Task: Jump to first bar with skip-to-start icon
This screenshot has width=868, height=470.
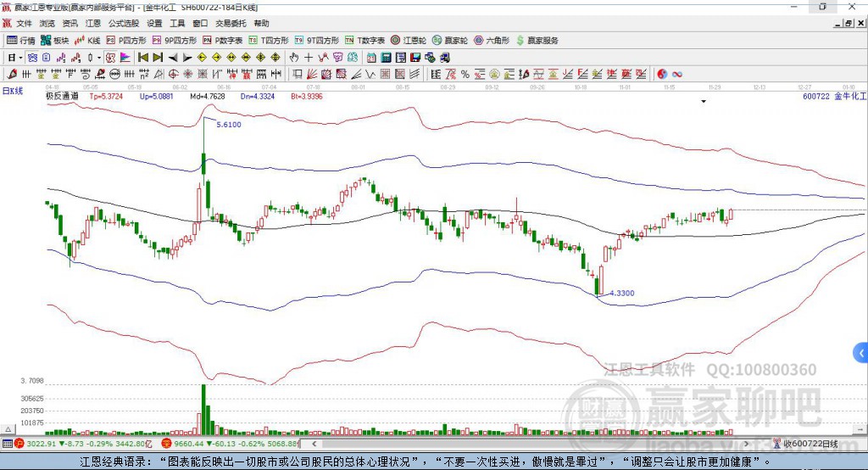Action: (142, 58)
